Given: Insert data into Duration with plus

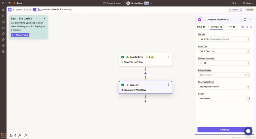Looking at the screenshot, I should [248, 63].
